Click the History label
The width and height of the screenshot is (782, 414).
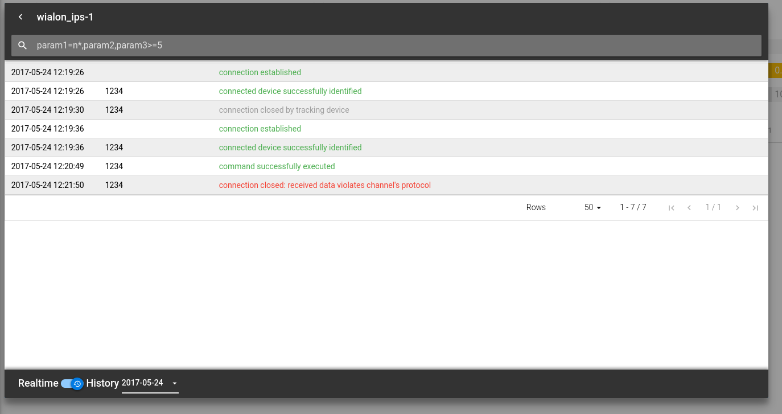point(102,383)
